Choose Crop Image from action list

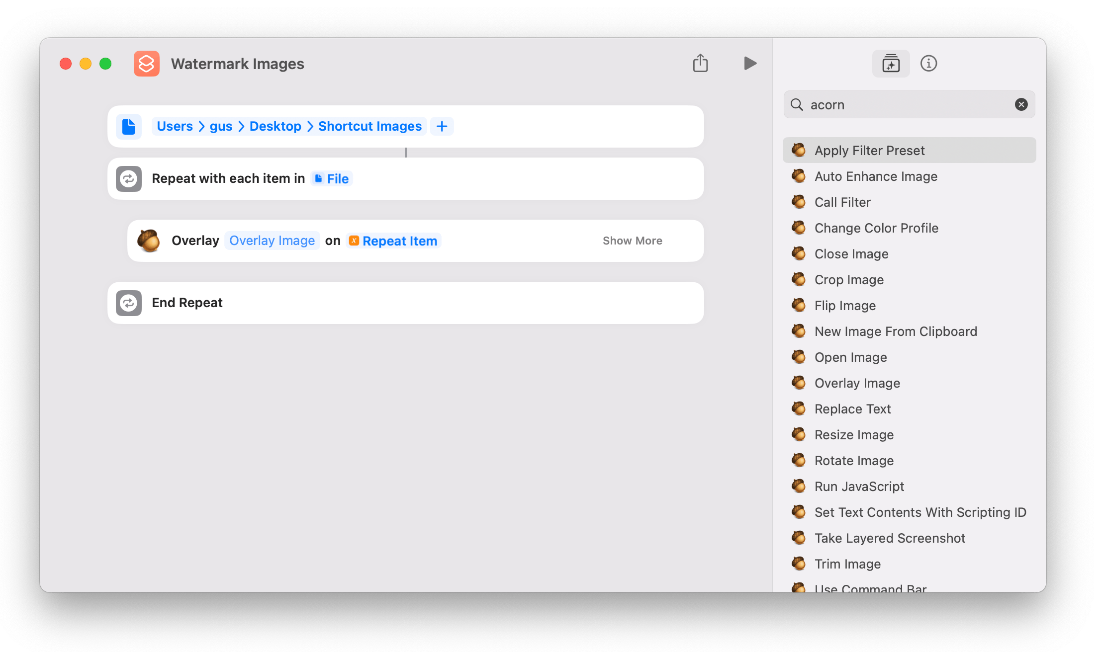tap(849, 279)
